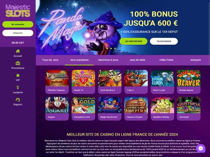Launch the Jeu Instantané button
This screenshot has width=210, height=157.
(133, 41)
